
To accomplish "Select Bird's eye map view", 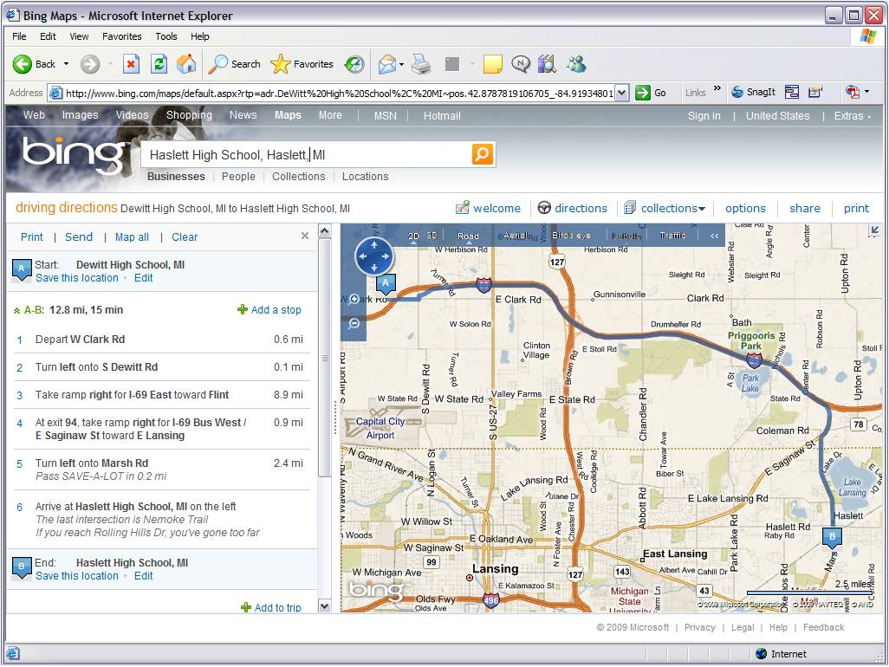I will pos(571,235).
